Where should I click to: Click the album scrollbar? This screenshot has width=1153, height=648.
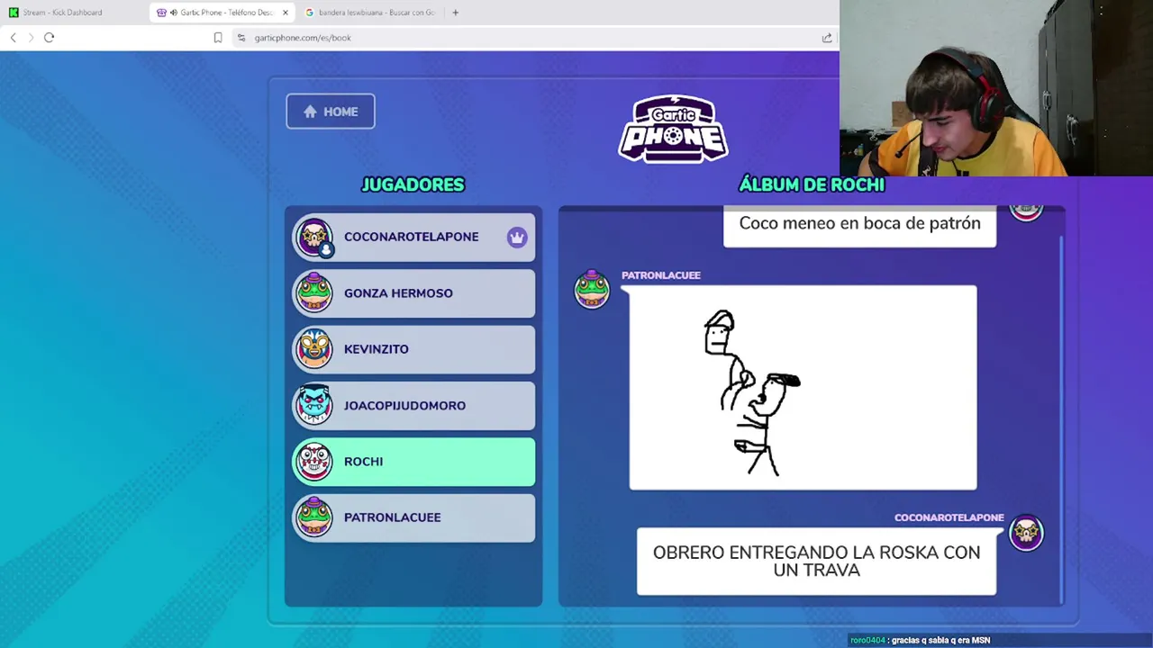(1063, 418)
